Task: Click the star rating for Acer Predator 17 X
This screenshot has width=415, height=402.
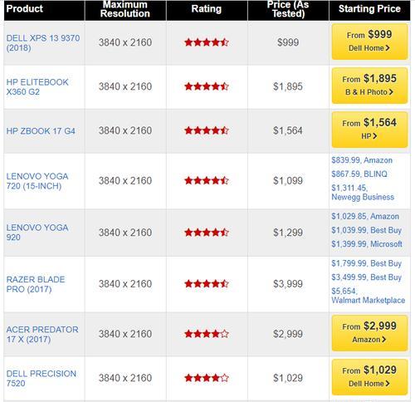Action: coord(207,334)
